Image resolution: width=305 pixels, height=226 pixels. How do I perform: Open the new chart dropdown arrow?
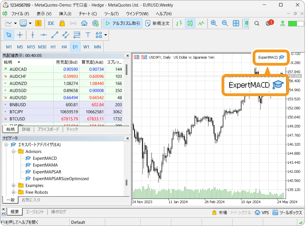(x=15, y=23)
